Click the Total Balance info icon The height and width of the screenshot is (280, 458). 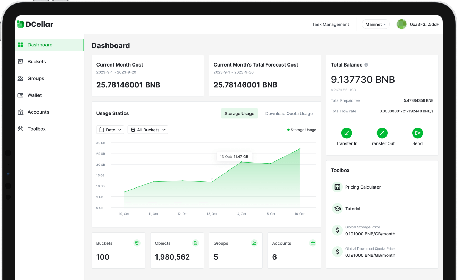[x=366, y=65]
